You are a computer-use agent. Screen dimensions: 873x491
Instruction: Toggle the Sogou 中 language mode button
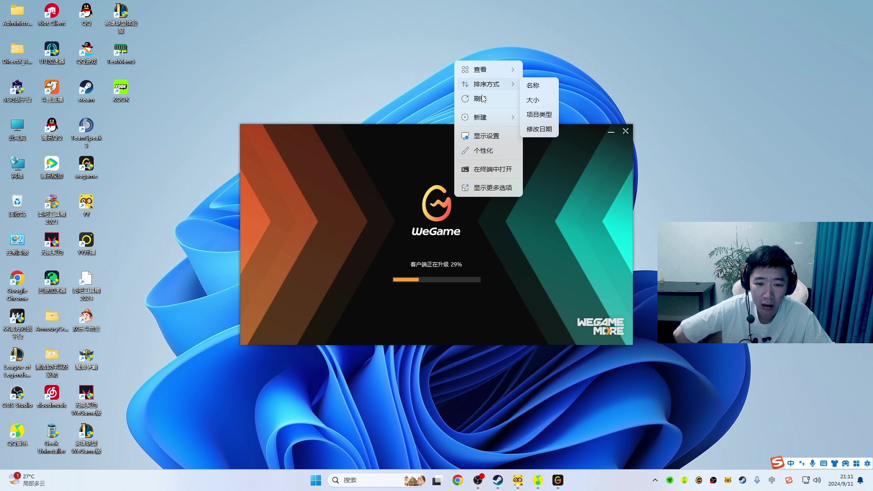click(791, 463)
